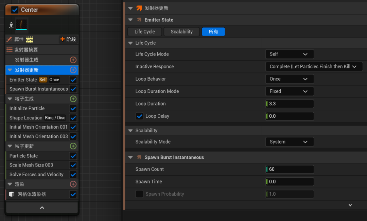Select the 发射器生成 row
The height and width of the screenshot is (221, 367).
tap(42, 60)
